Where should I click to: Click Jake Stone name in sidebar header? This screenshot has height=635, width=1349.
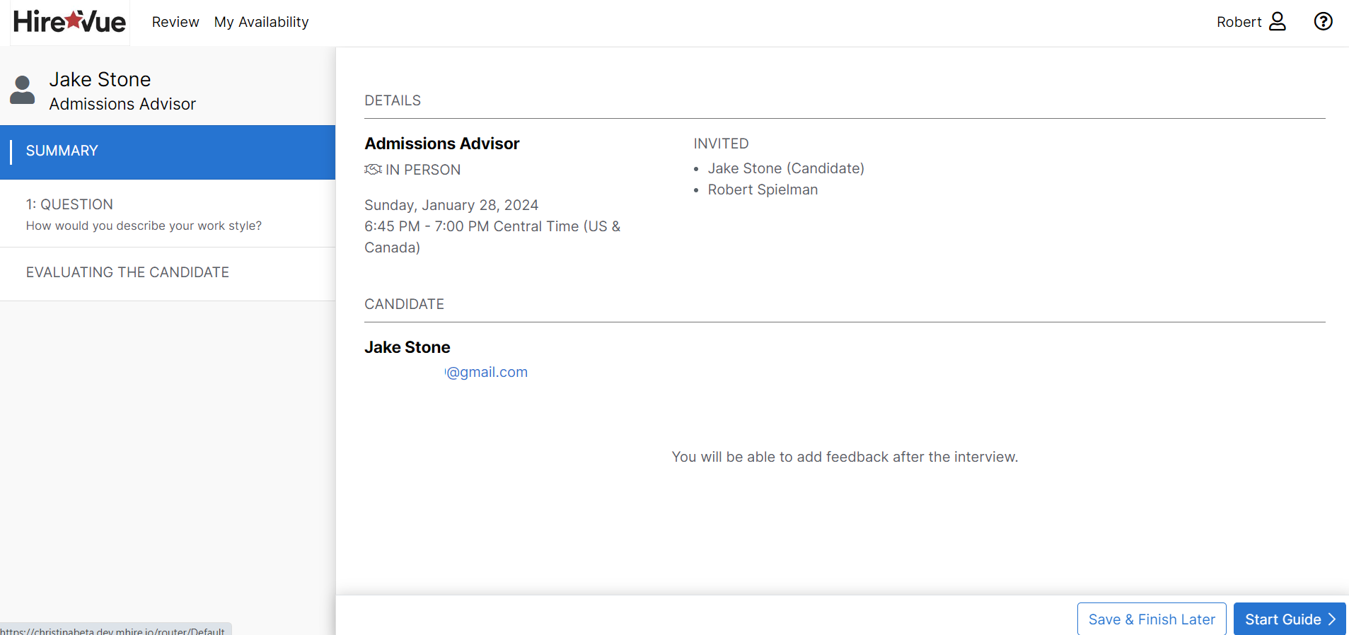100,79
